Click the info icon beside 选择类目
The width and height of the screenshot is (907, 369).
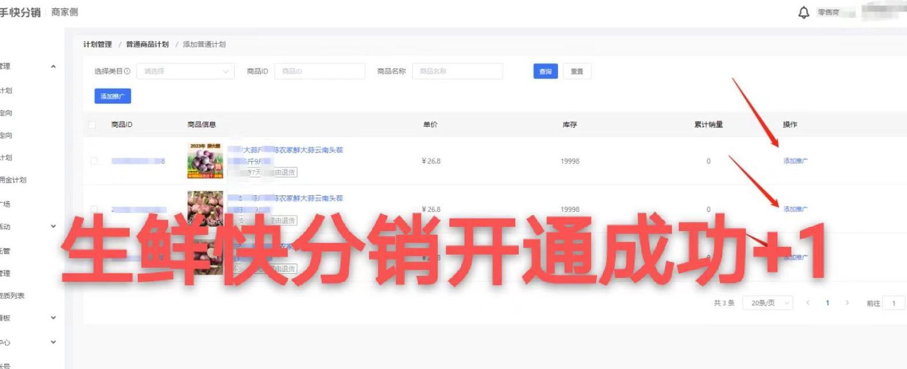(x=127, y=71)
